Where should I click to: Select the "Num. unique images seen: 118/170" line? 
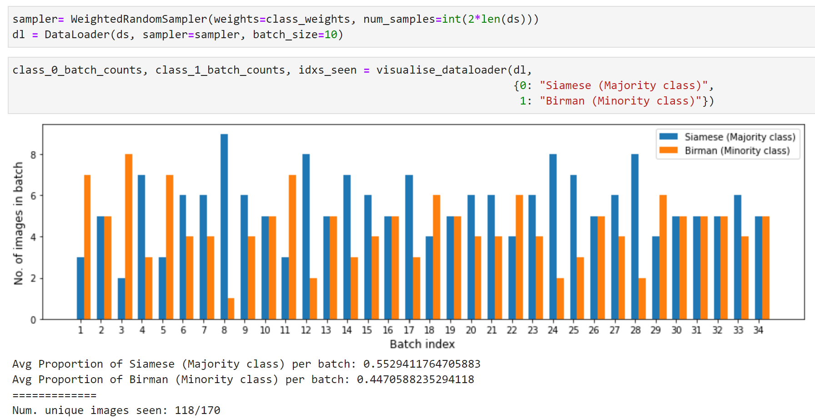116,410
